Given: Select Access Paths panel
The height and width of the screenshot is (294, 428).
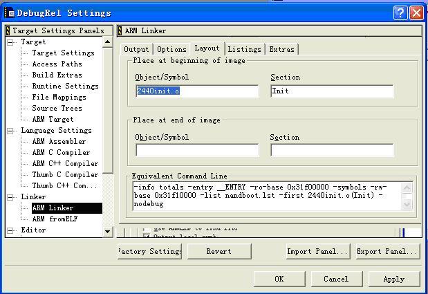Looking at the screenshot, I should click(57, 64).
